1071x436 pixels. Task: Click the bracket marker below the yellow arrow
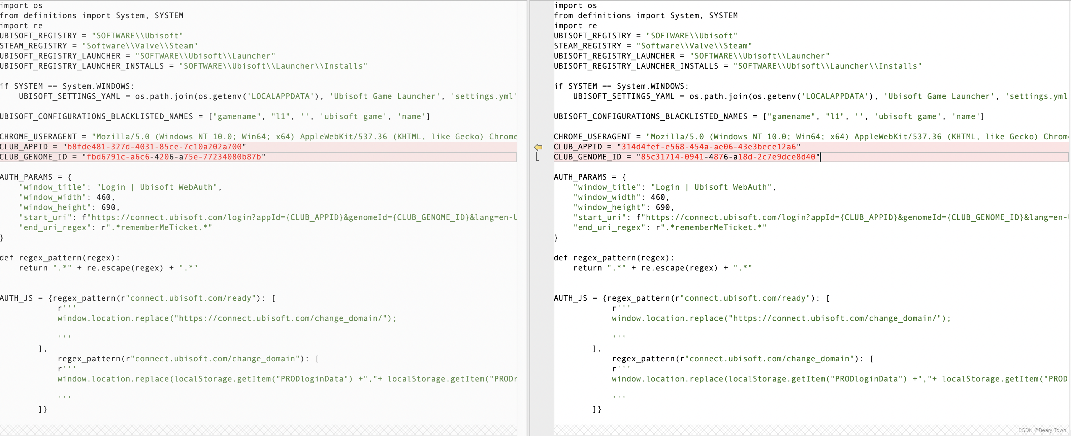pos(537,157)
